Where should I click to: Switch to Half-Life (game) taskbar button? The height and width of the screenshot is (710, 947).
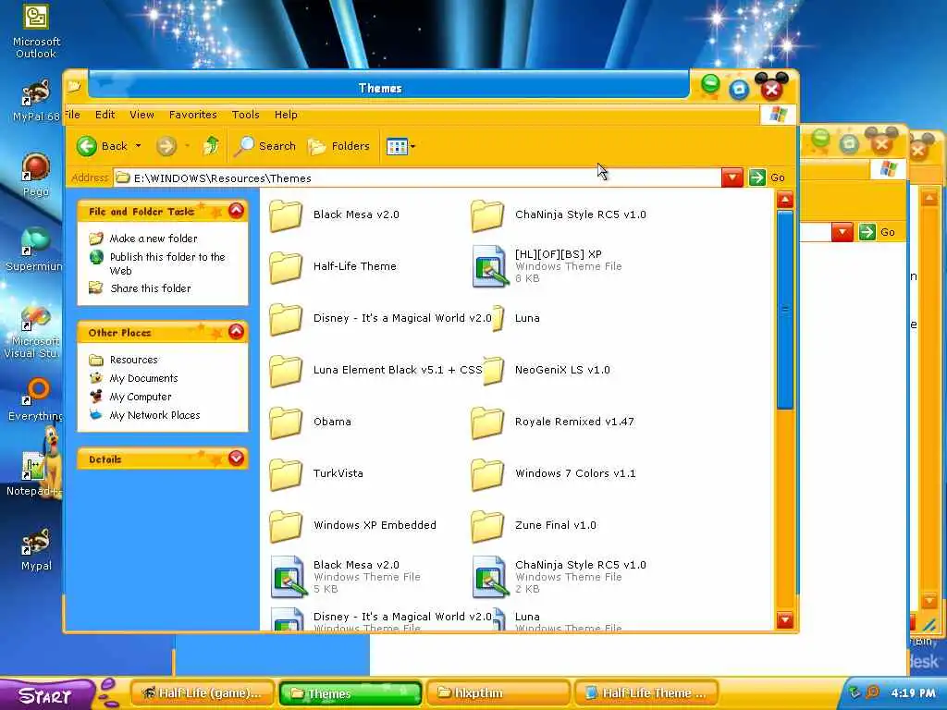tap(203, 693)
